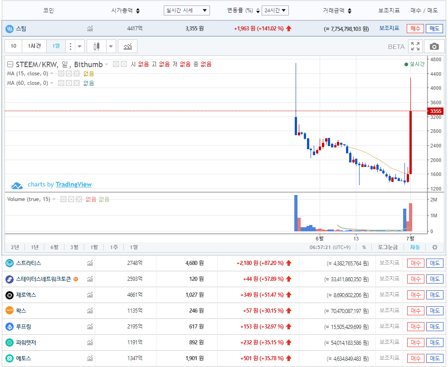The width and height of the screenshot is (448, 367).
Task: Open the 24시간 period dropdown
Action: pos(275,10)
